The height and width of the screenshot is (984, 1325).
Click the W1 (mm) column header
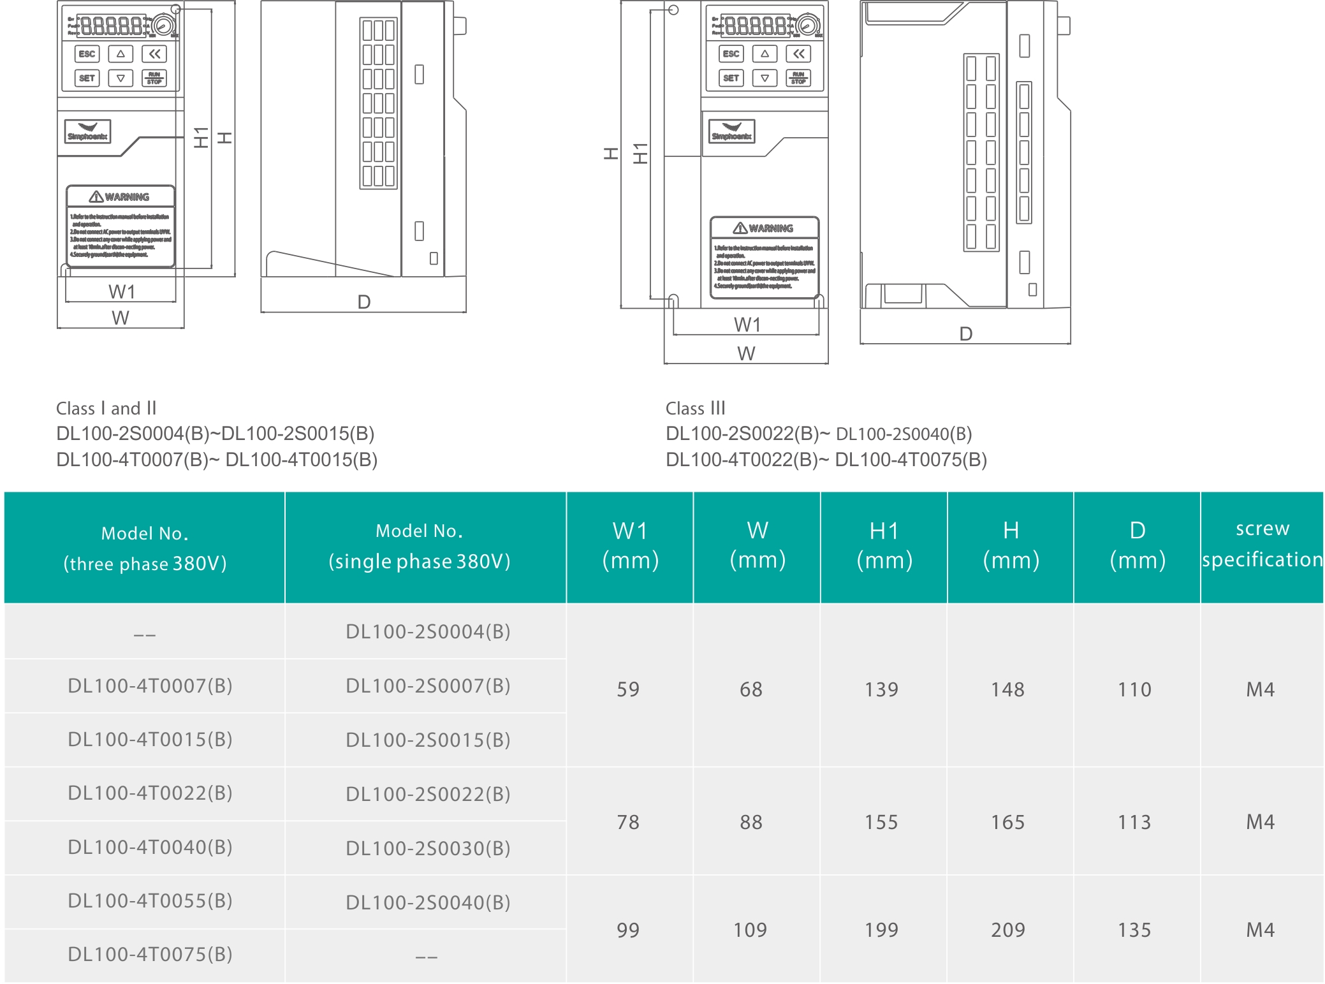point(630,546)
